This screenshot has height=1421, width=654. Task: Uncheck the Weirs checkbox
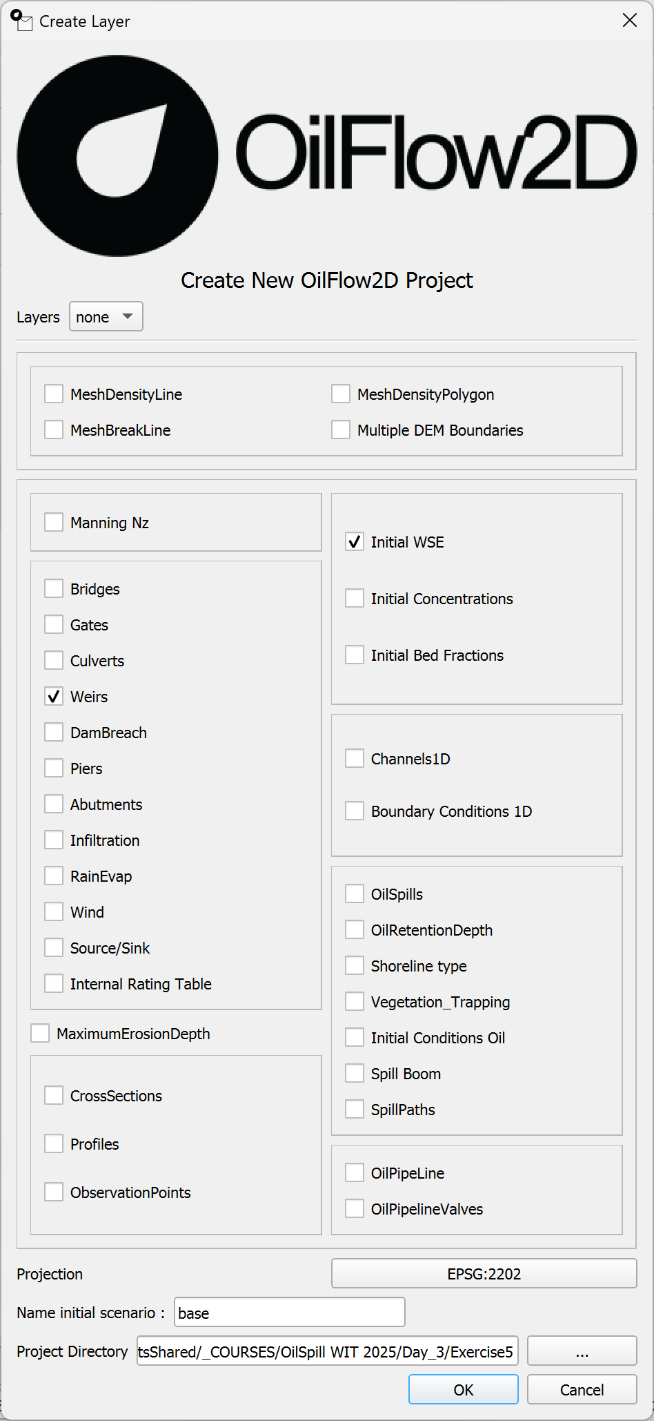tap(54, 697)
